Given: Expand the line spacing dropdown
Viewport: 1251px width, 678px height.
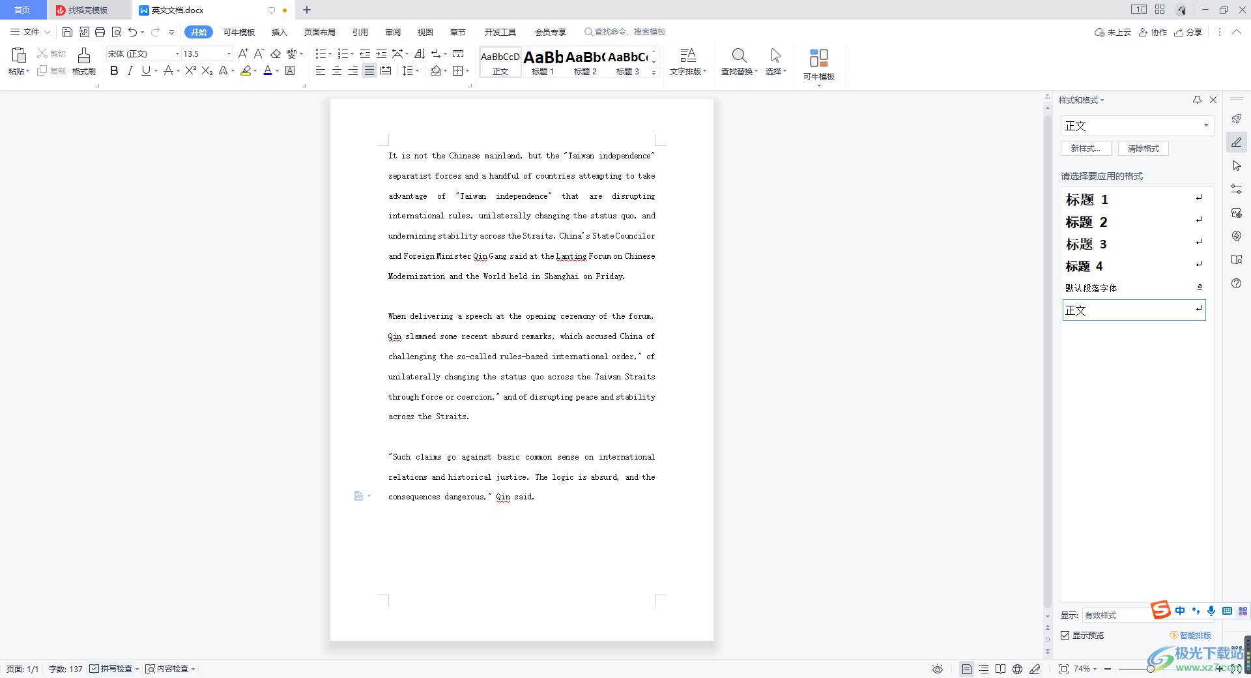Looking at the screenshot, I should (x=417, y=70).
